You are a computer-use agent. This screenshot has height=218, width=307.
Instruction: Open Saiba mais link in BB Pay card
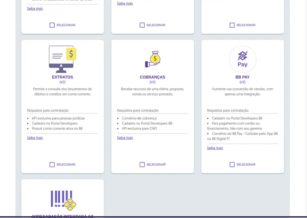tap(215, 148)
